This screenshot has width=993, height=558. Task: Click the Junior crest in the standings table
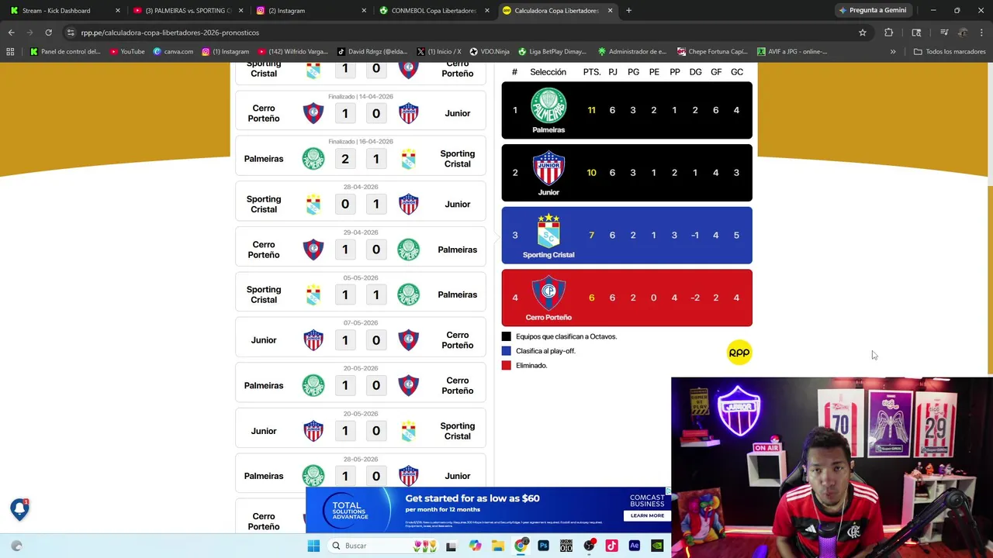coord(548,167)
